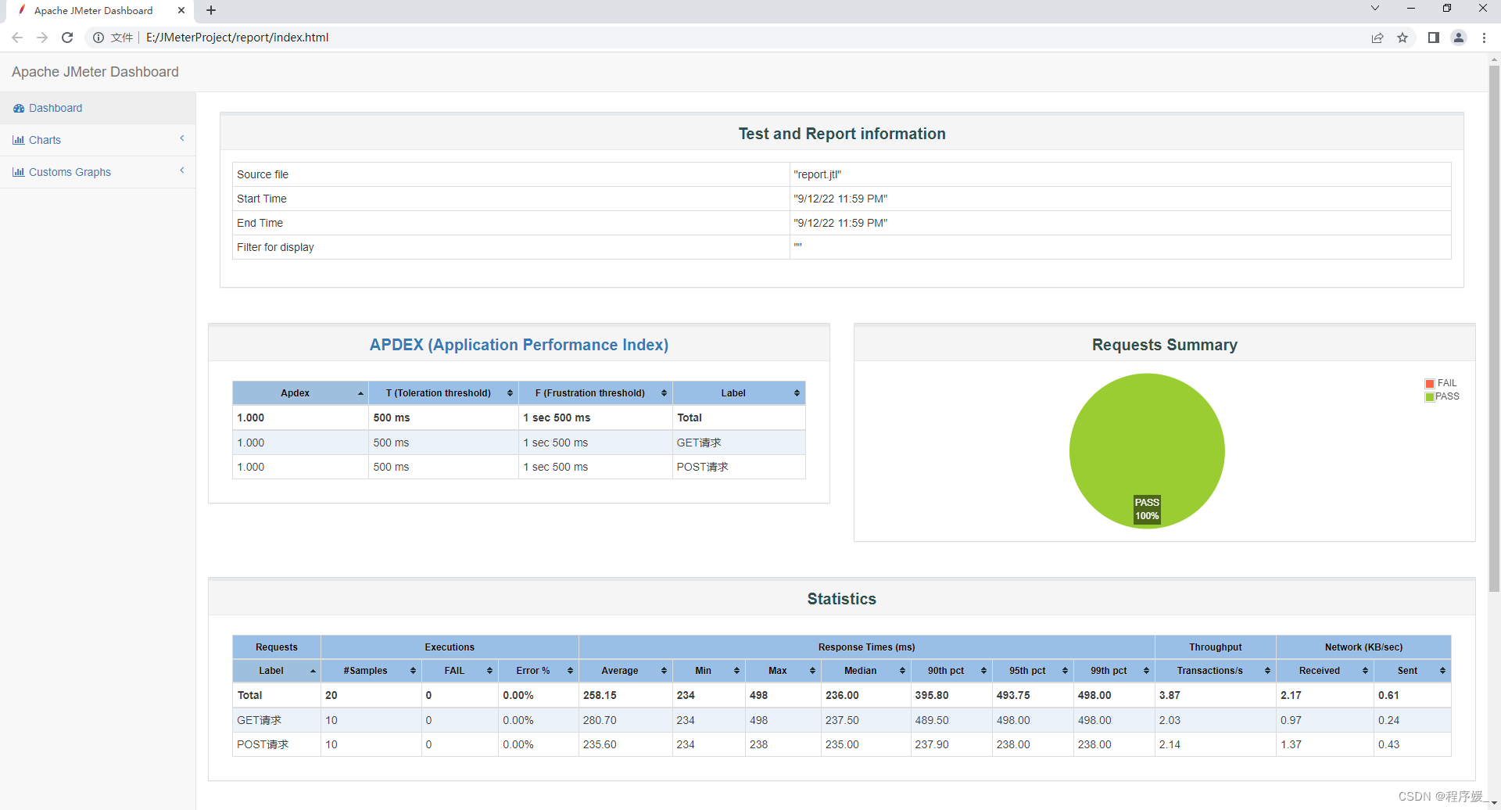The image size is (1501, 810).
Task: Click the Start Time row label
Action: (262, 199)
